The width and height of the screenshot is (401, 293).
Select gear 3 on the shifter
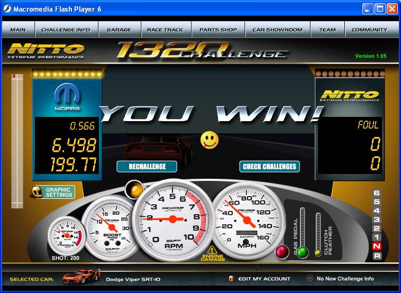point(377,219)
